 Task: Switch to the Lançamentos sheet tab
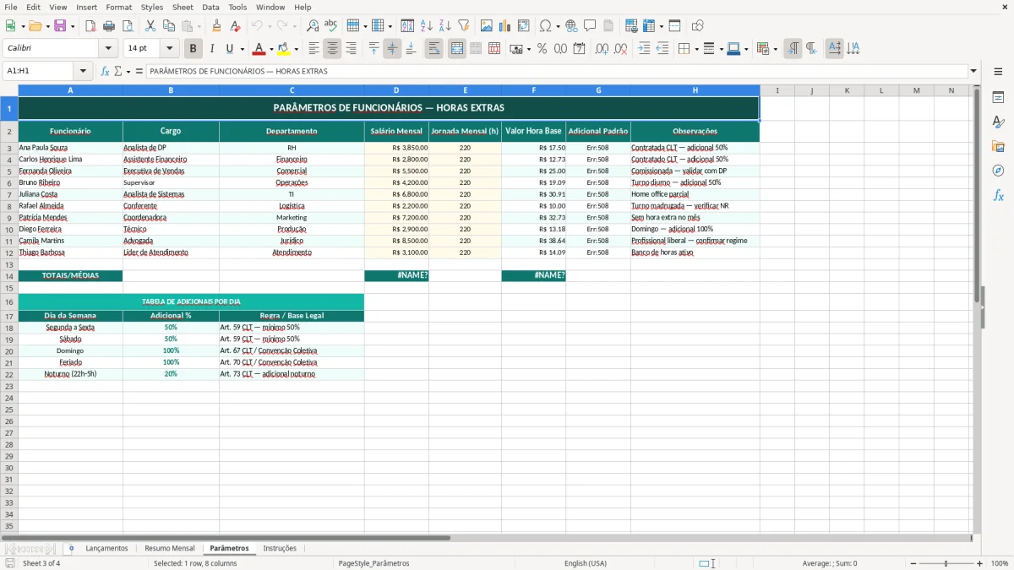106,549
